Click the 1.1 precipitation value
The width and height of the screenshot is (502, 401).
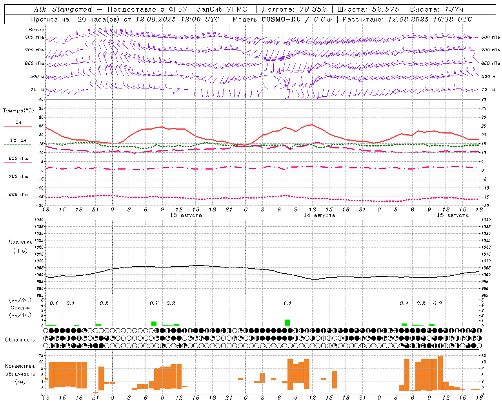(x=287, y=303)
